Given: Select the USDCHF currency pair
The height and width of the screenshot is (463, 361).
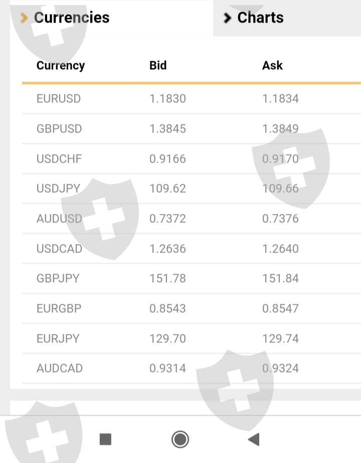Looking at the screenshot, I should point(59,159).
